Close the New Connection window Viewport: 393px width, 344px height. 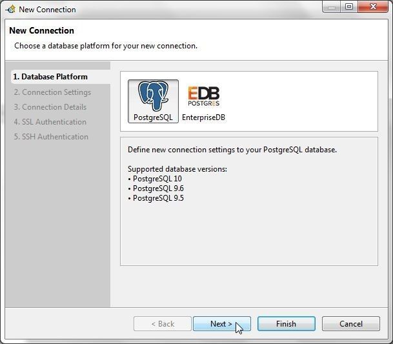point(373,6)
